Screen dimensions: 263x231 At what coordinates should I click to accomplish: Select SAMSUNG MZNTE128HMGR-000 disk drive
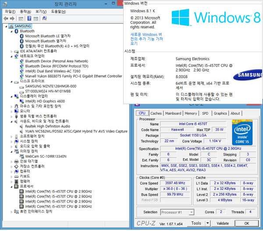pyautogui.click(x=51, y=87)
